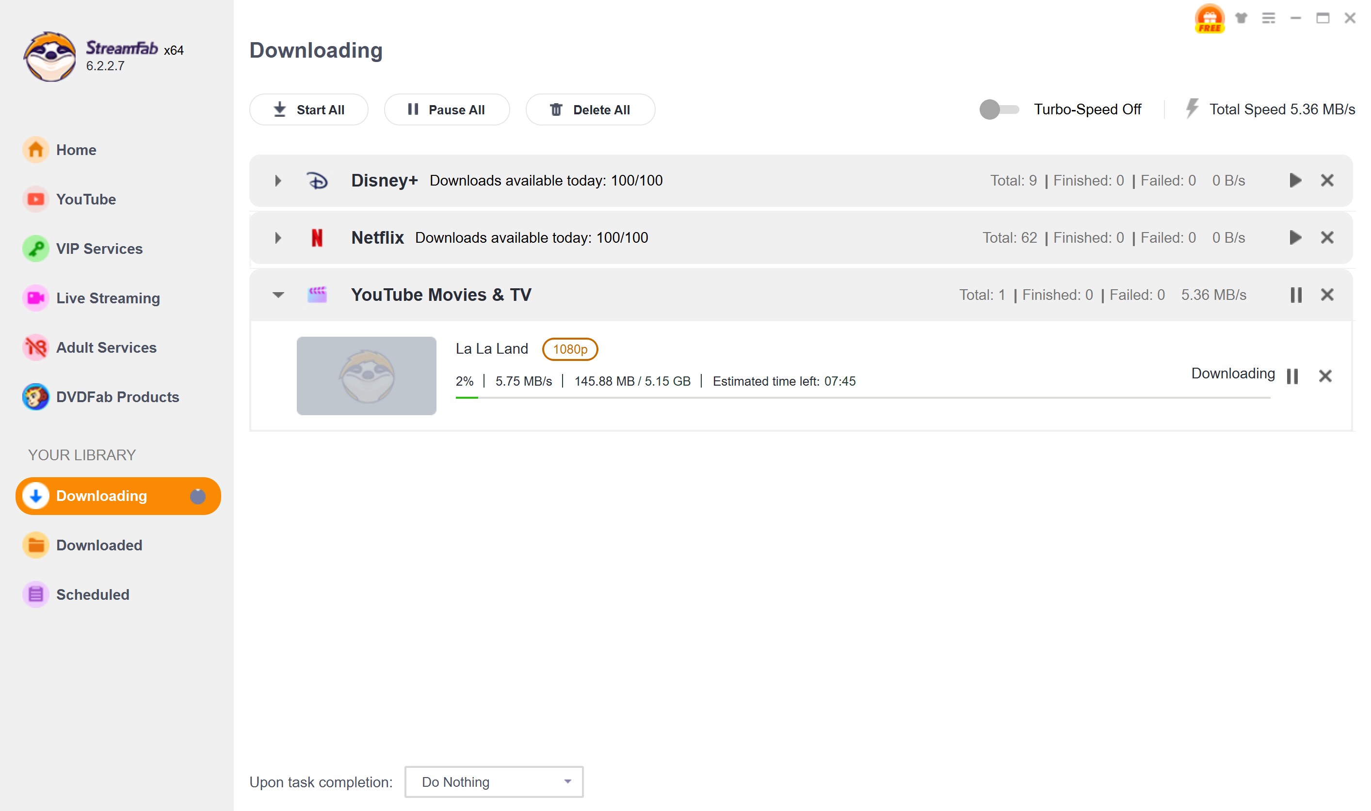Screen dimensions: 1371x811
Task: Click the Total Speed lightning icon
Action: point(1192,108)
